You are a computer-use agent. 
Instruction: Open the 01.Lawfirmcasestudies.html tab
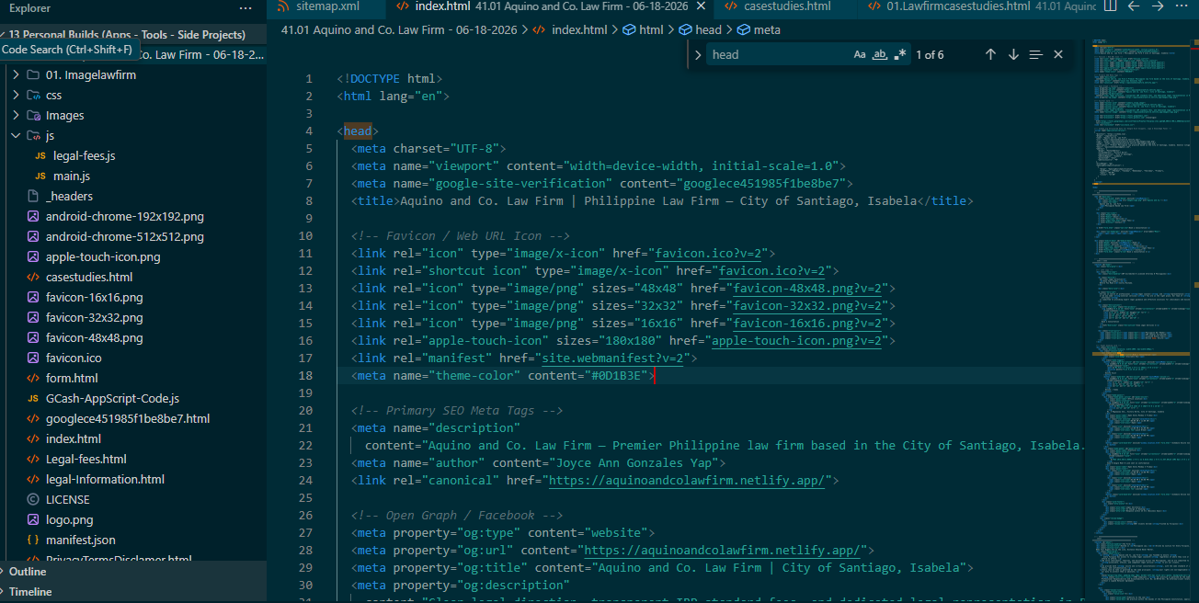pos(978,6)
